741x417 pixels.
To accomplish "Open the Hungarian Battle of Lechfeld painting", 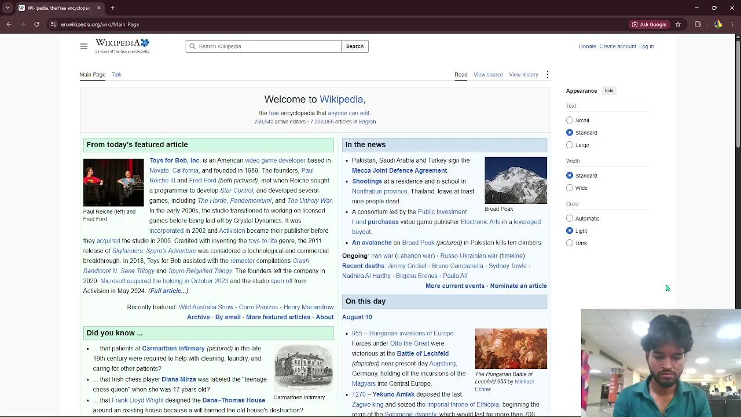I will click(511, 349).
